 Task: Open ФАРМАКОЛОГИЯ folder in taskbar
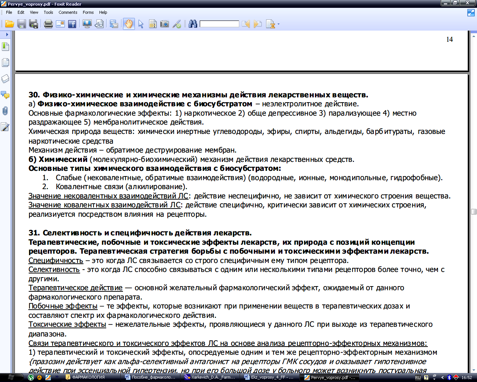[x=91, y=378]
